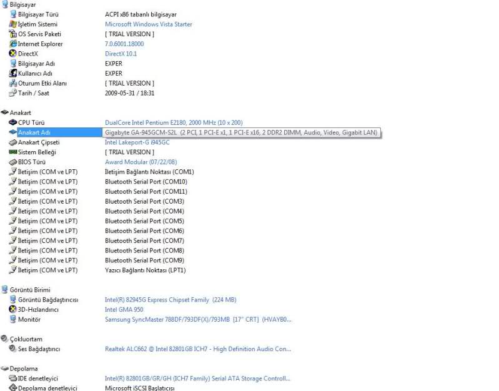
Task: Click the BIOS Türü chip icon
Action: [x=12, y=162]
